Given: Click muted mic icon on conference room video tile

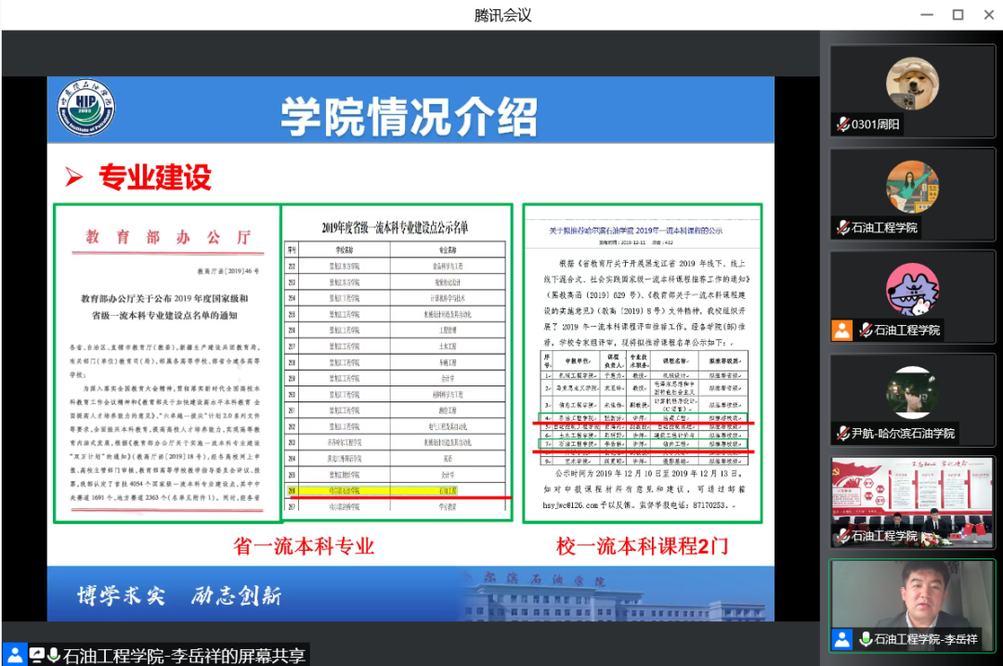Looking at the screenshot, I should (843, 536).
